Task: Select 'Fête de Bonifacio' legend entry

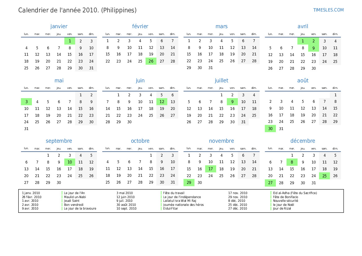Action: click(x=286, y=197)
